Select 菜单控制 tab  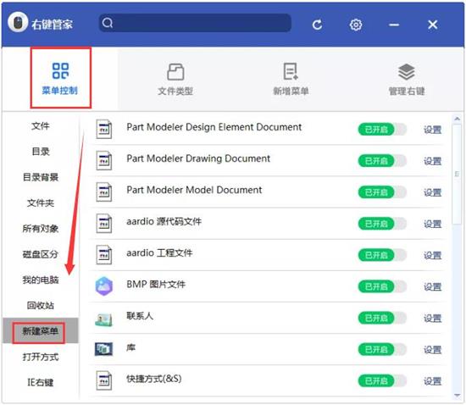(60, 78)
